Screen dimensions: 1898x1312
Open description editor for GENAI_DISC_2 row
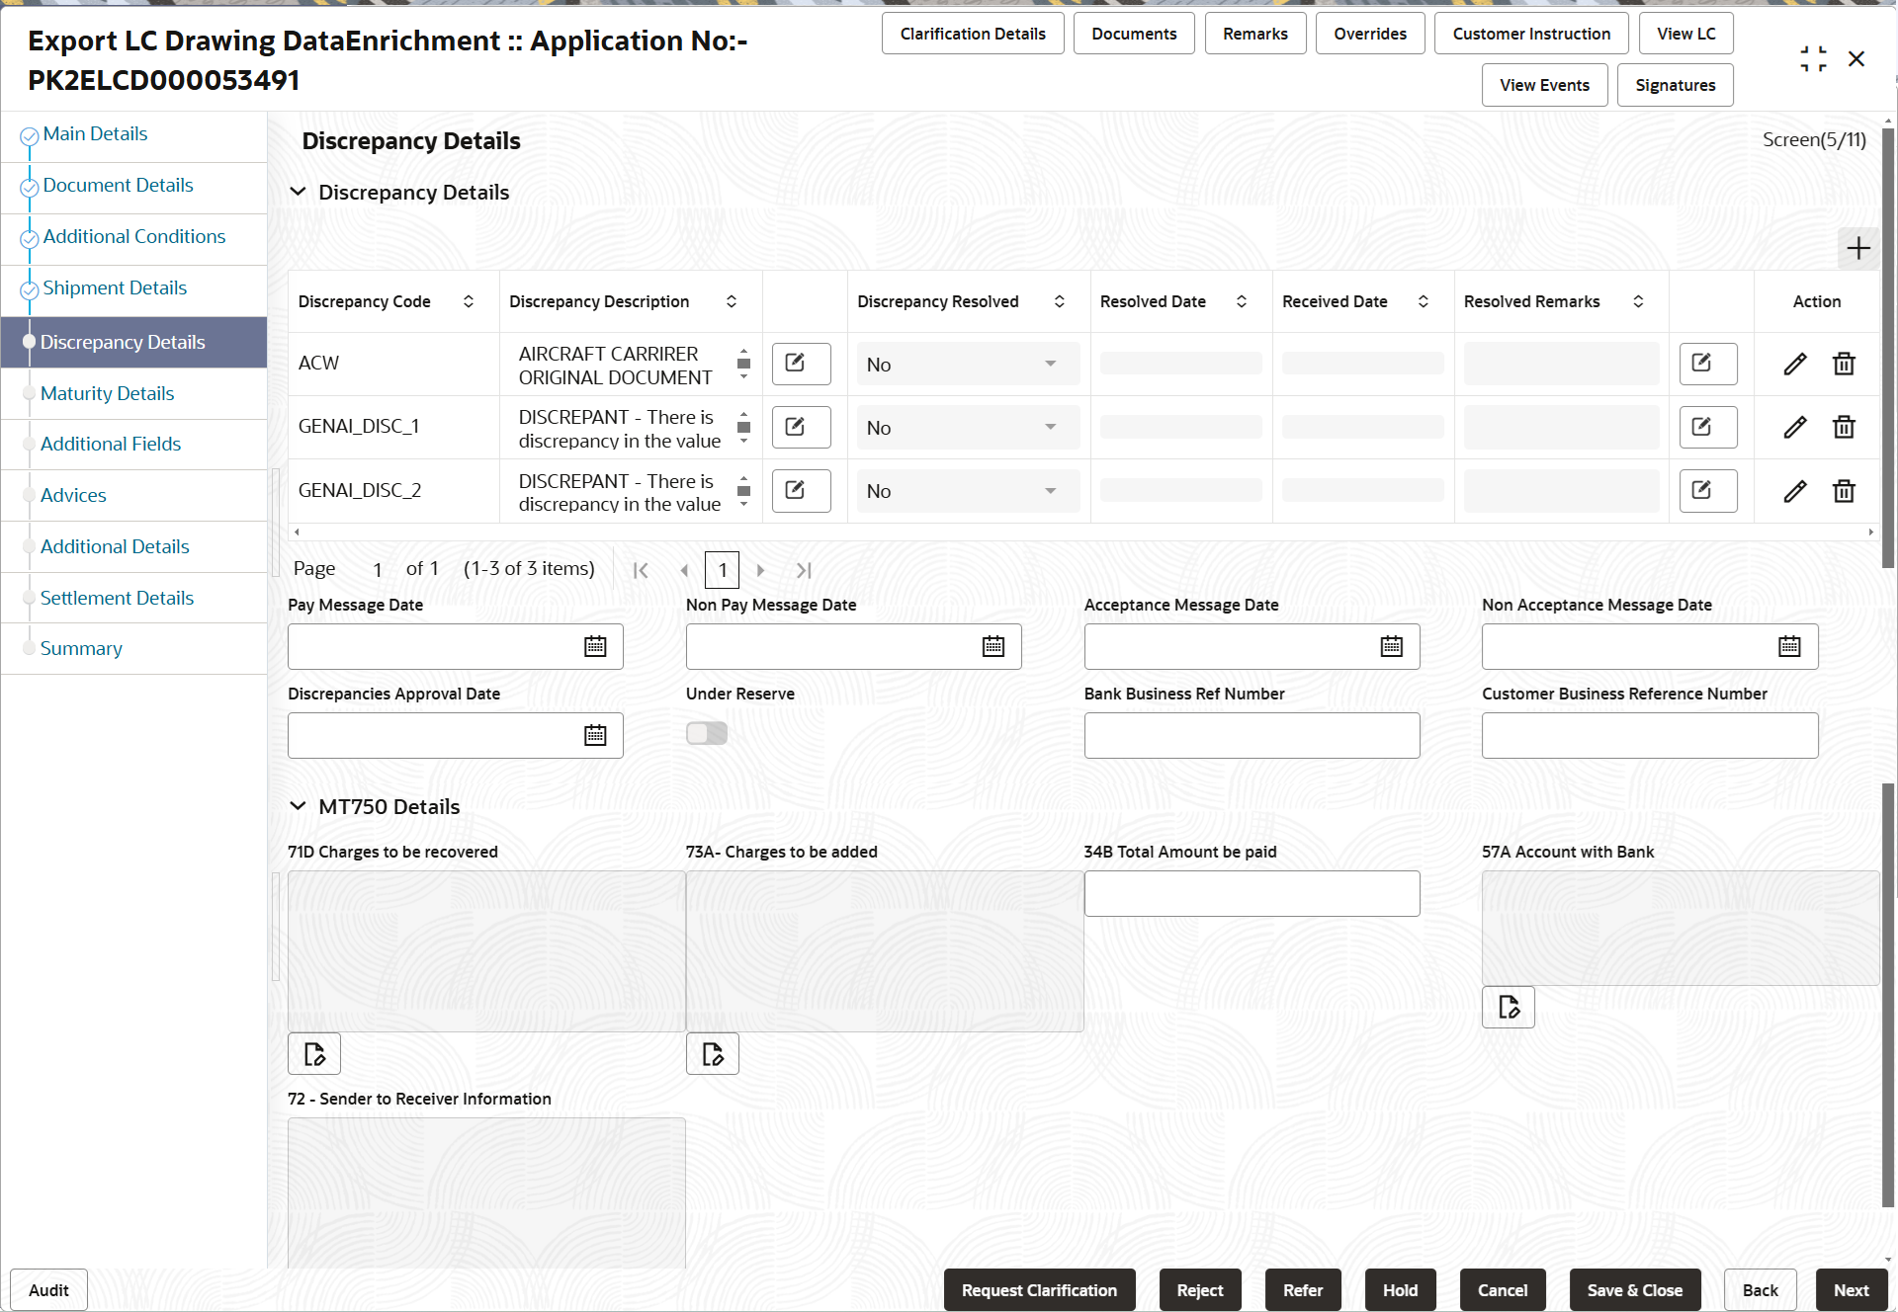pyautogui.click(x=801, y=491)
